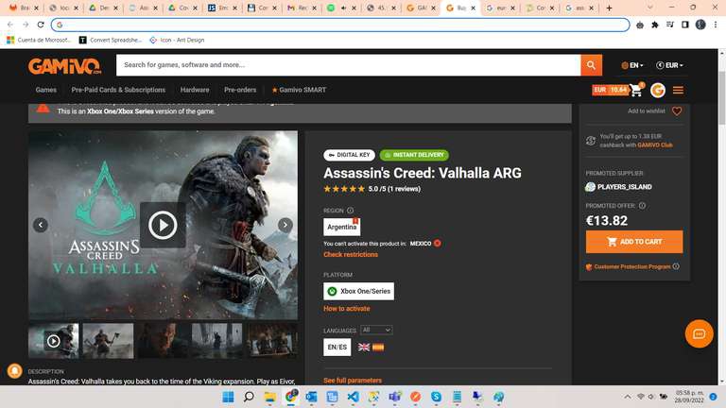Open Check restrictions link

[351, 254]
